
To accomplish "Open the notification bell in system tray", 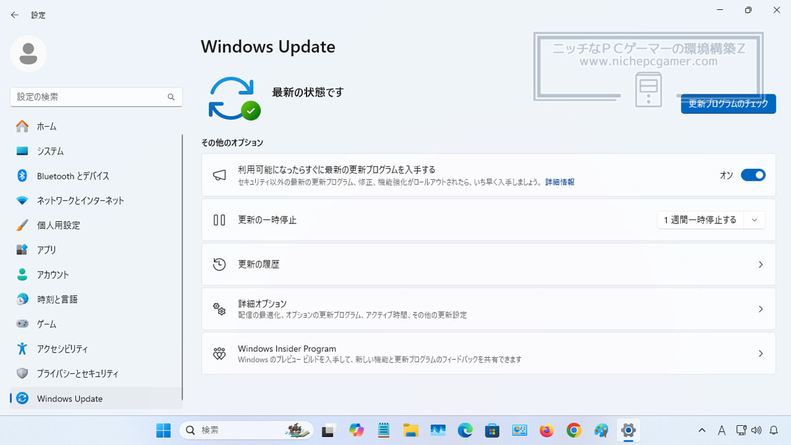I will [775, 430].
